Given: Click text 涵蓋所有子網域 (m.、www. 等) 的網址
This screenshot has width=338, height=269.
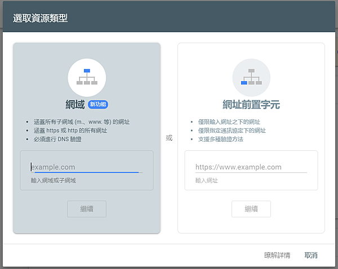Looking at the screenshot, I should [x=82, y=122].
